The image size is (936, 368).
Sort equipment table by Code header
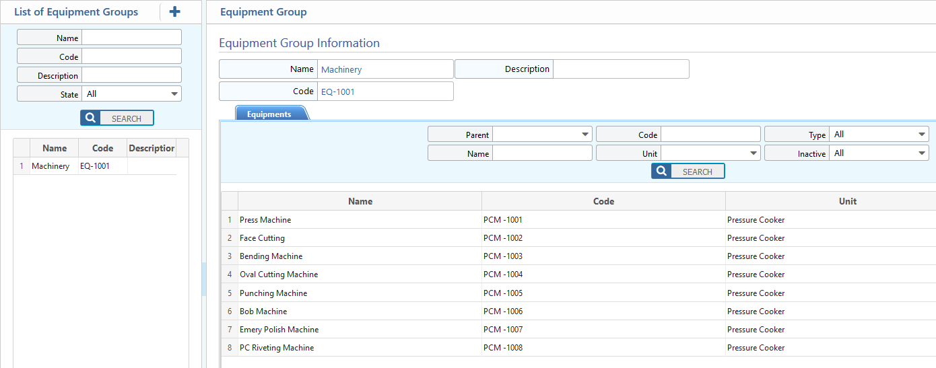603,201
